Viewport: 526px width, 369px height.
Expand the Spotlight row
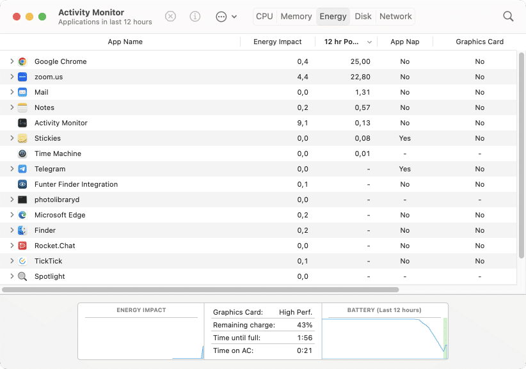tap(12, 276)
